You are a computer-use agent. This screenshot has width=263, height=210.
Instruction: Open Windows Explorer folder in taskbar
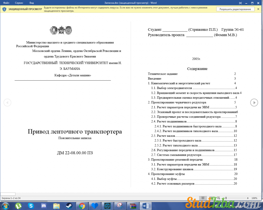pyautogui.click(x=57, y=206)
